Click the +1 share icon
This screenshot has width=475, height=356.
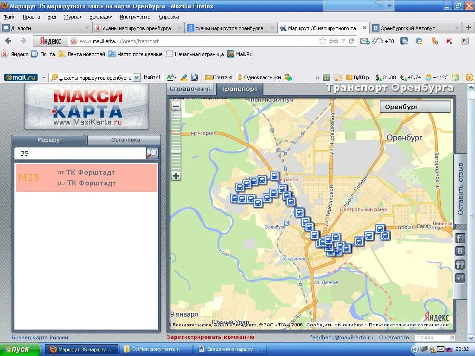click(460, 278)
